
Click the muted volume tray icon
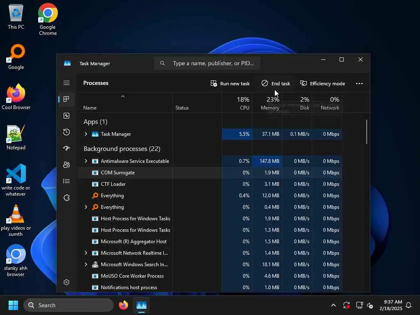pyautogui.click(x=370, y=305)
